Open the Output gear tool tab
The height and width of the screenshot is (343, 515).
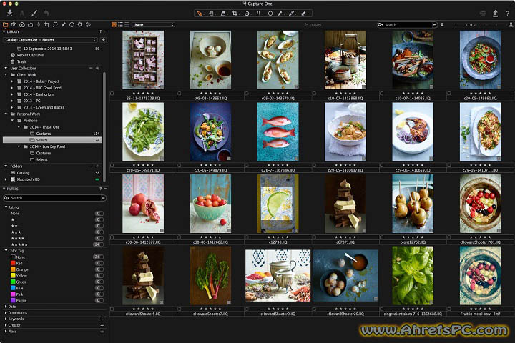pyautogui.click(x=80, y=24)
